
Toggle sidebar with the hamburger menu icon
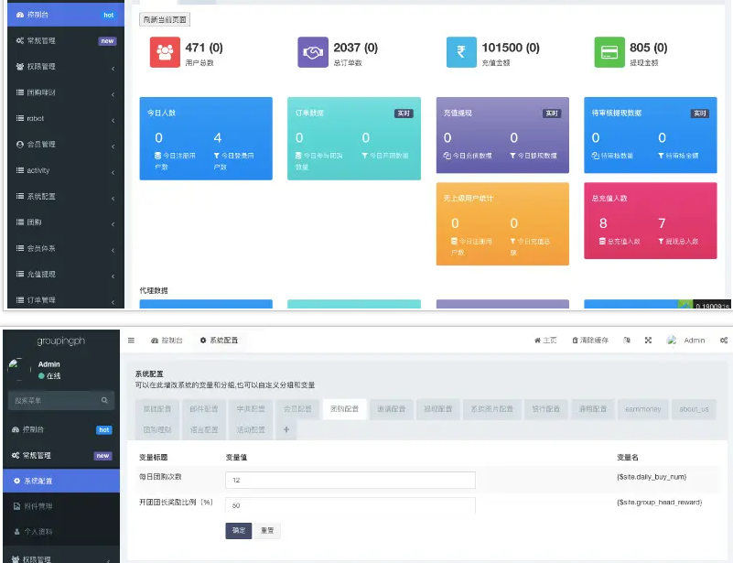[131, 340]
